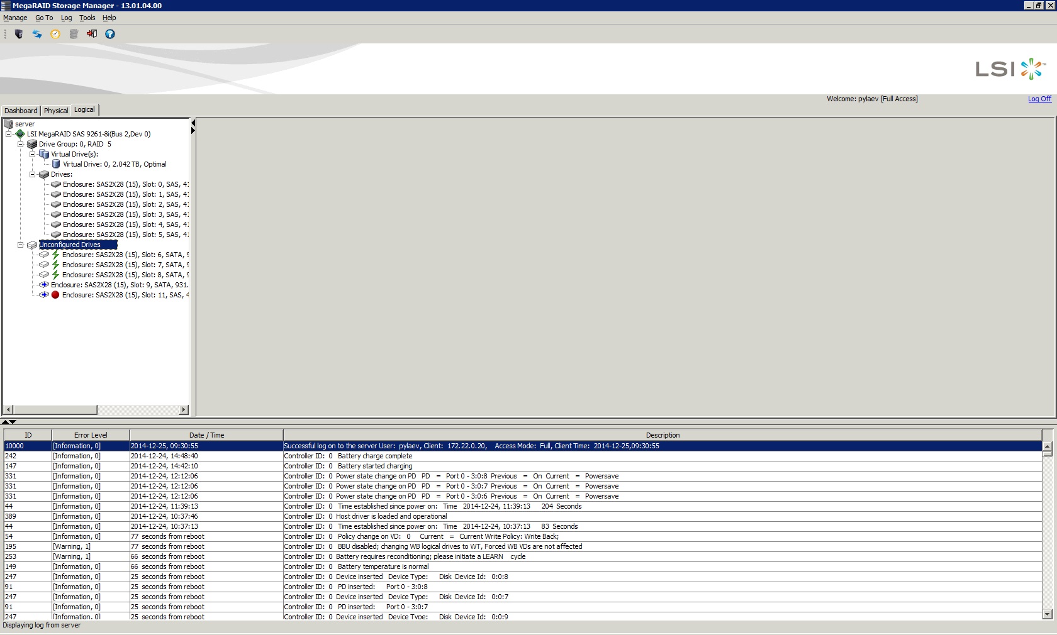
Task: Click the Refresh toolbar icon with blue arrows
Action: click(x=37, y=34)
